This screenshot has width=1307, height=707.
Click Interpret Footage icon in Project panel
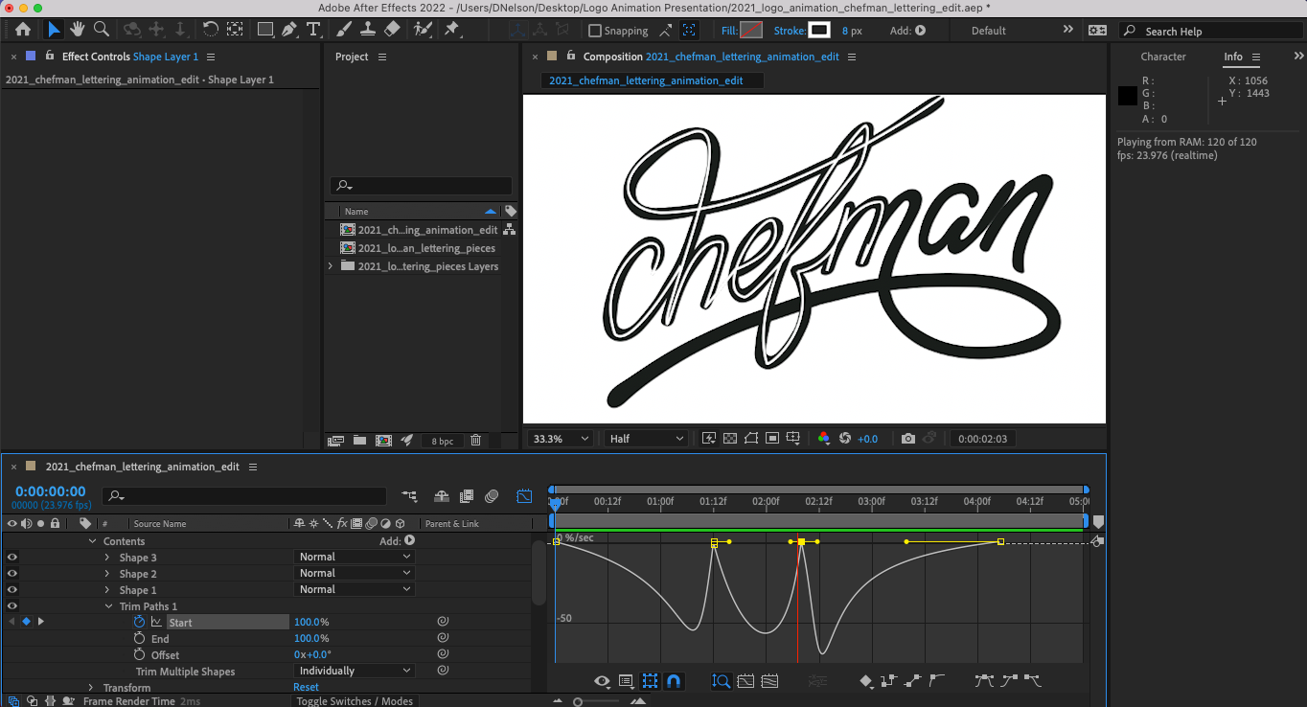[x=335, y=441]
